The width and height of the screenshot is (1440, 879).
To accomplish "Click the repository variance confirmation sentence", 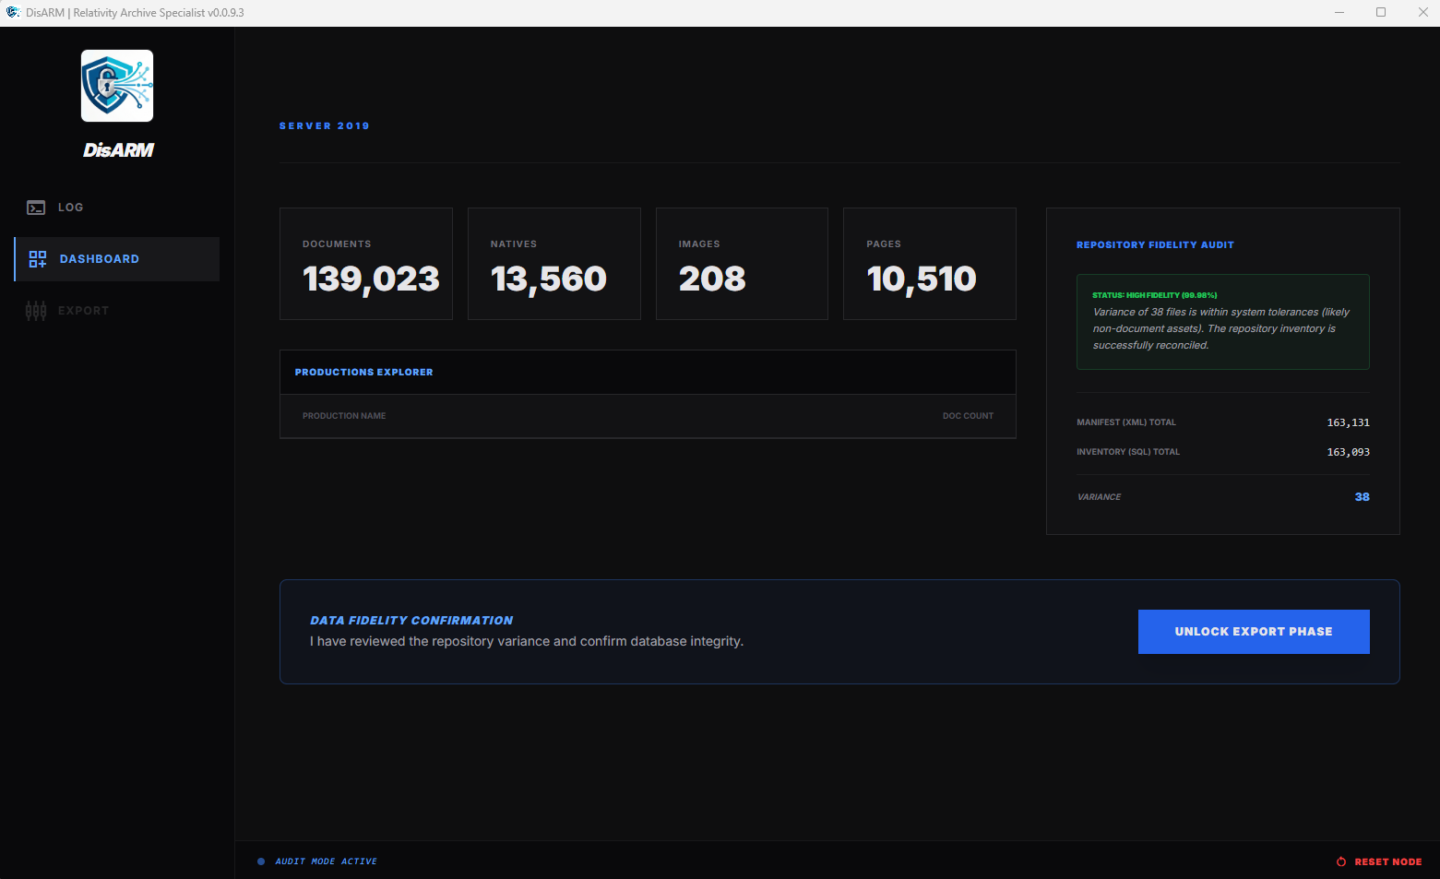I will point(527,642).
